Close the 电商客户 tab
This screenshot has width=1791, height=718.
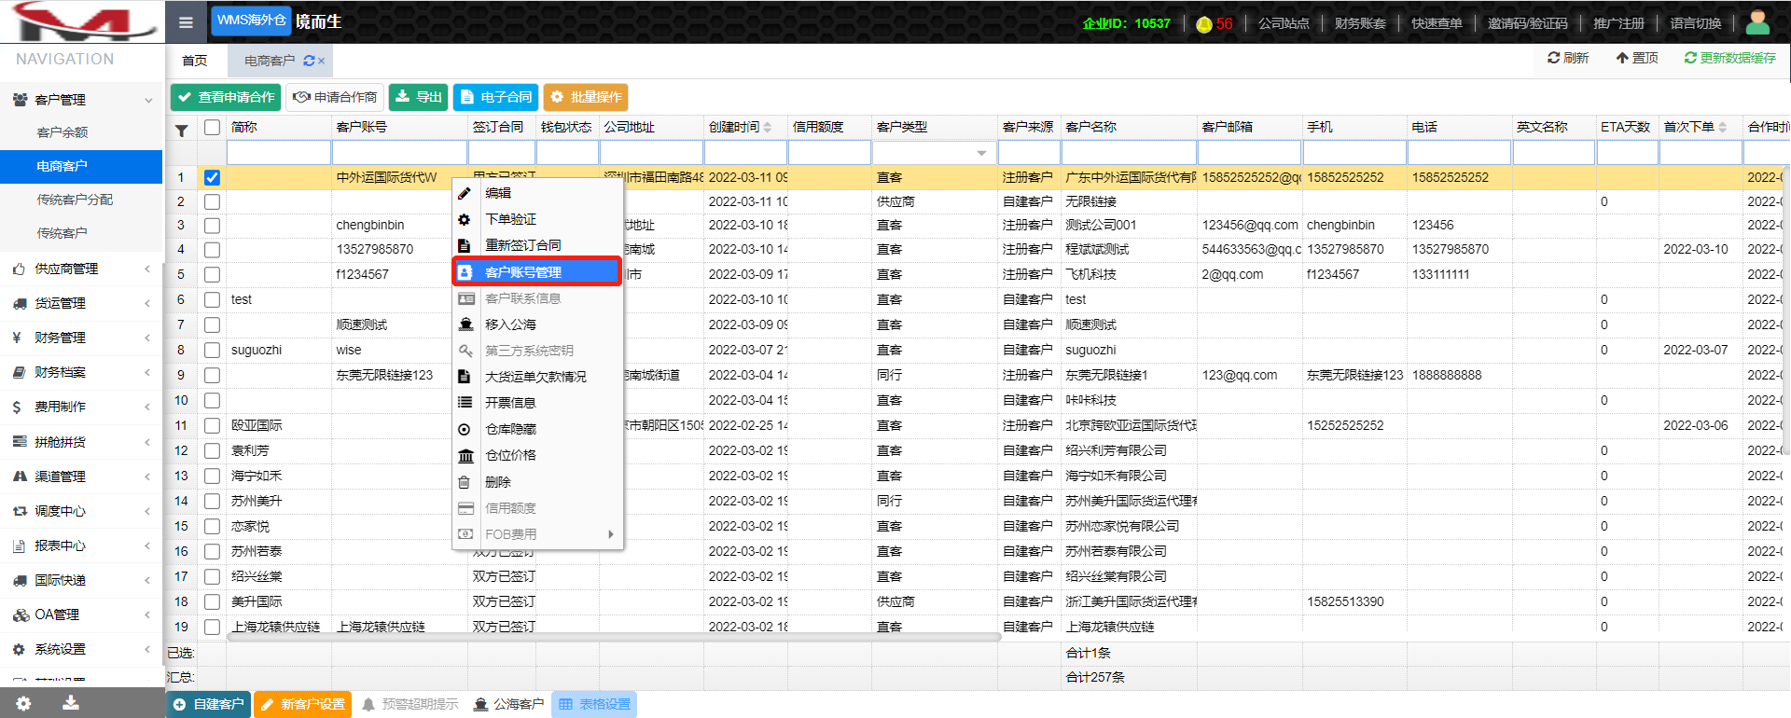pyautogui.click(x=322, y=62)
